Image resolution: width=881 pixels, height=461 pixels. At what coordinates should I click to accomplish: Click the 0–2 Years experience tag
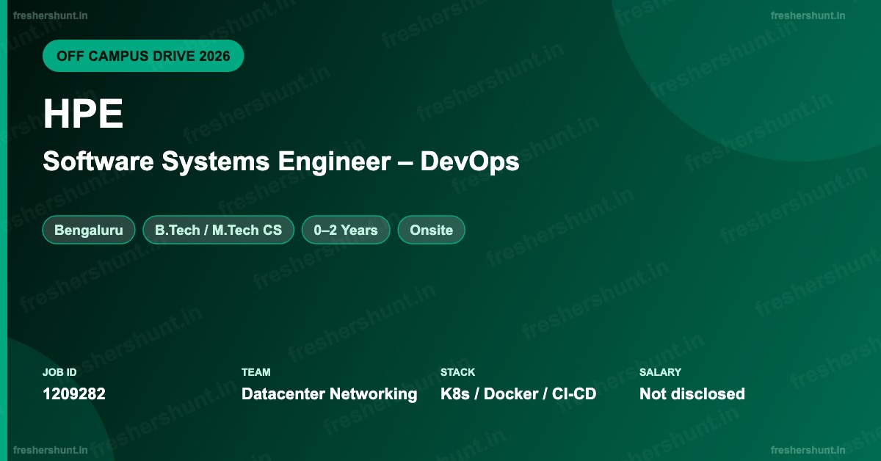346,230
